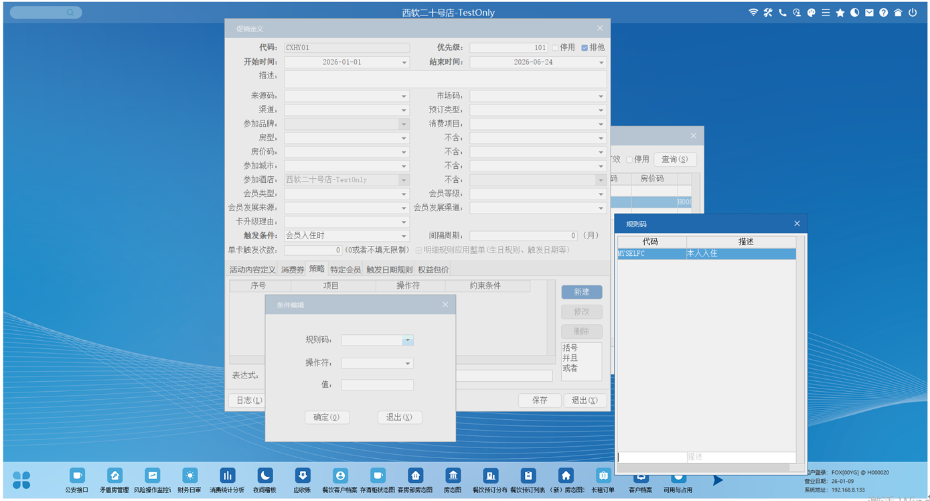This screenshot has height=501, width=930.
Task: Select 或者 in the operator list
Action: [570, 368]
